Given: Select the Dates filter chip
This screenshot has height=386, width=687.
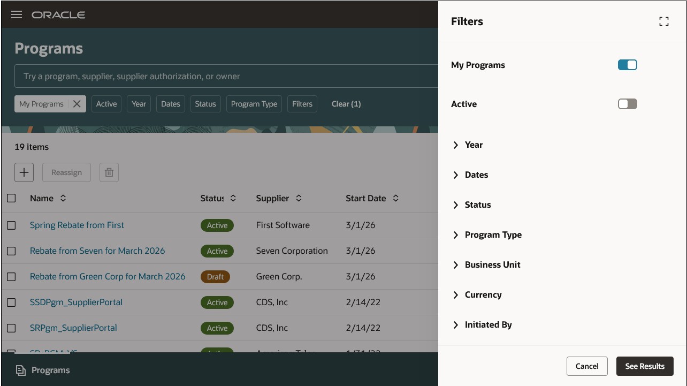Looking at the screenshot, I should click(170, 103).
